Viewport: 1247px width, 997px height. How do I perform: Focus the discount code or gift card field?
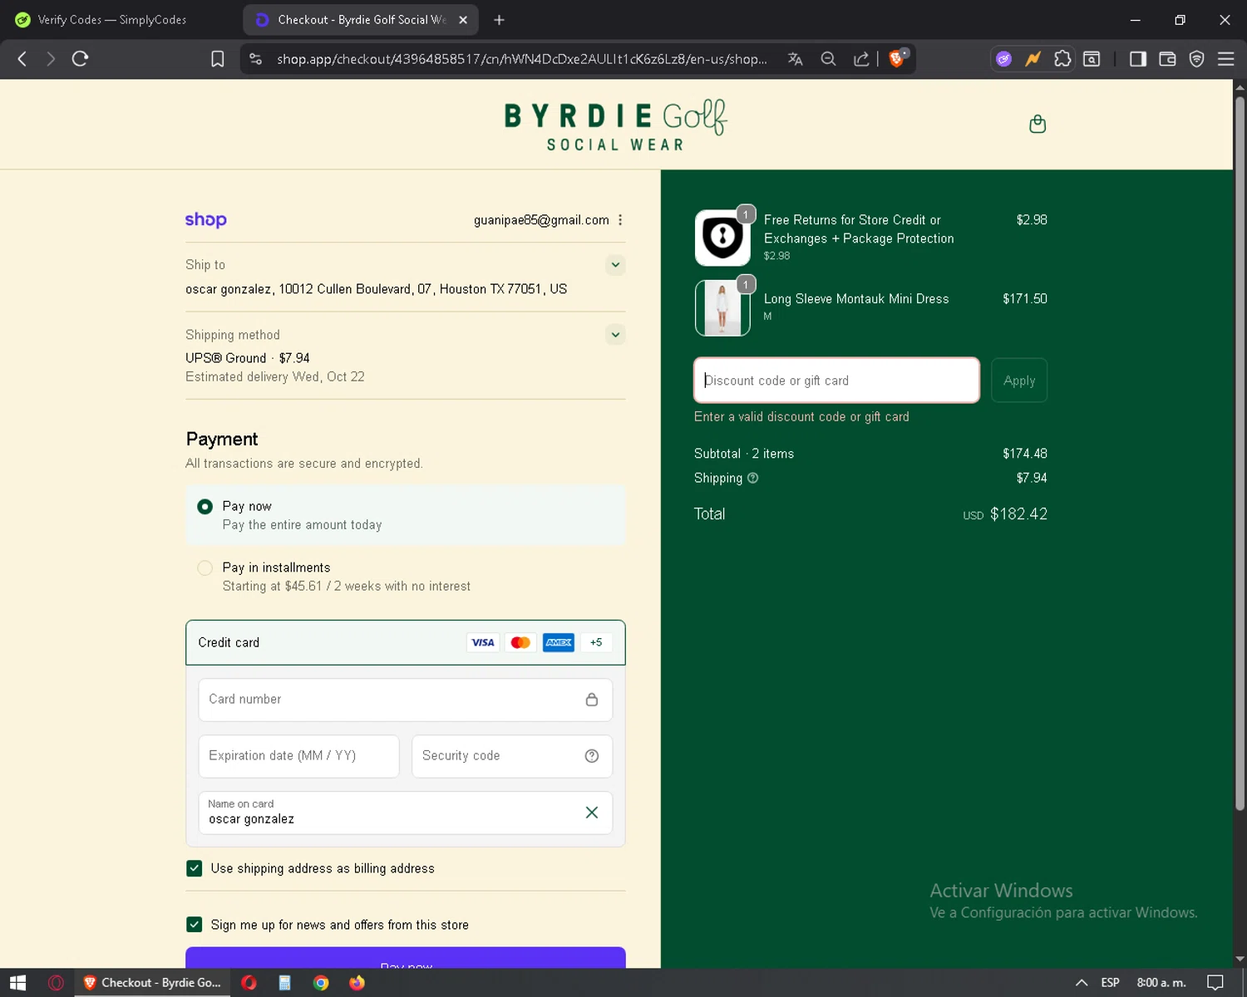(x=836, y=381)
